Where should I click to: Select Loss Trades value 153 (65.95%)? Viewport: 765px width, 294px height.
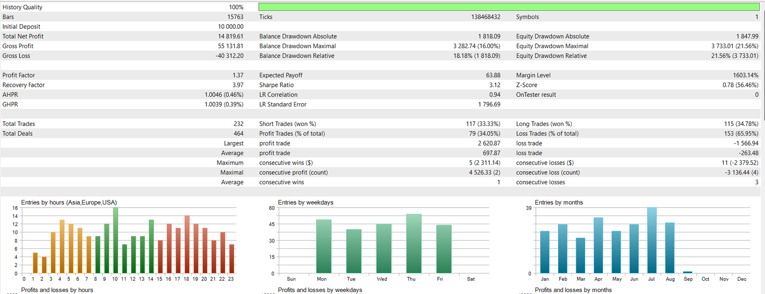point(741,134)
